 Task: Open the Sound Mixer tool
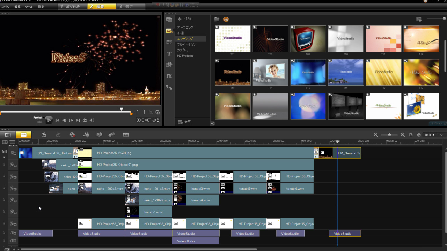(x=86, y=135)
